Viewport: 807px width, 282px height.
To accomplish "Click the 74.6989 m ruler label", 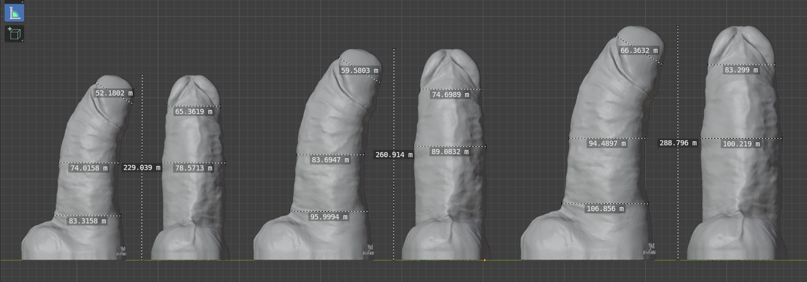I will point(450,95).
